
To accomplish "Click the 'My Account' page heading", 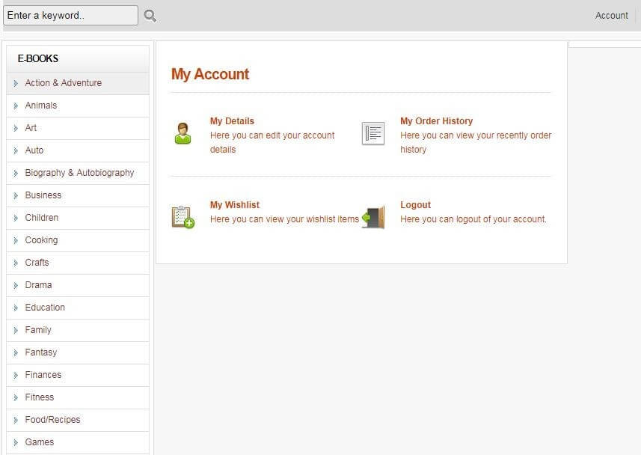I will click(x=210, y=74).
